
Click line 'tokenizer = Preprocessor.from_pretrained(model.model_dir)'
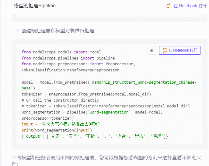[x=86, y=94]
